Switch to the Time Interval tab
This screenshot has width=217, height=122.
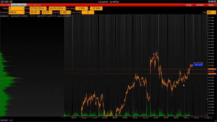tap(34, 5)
